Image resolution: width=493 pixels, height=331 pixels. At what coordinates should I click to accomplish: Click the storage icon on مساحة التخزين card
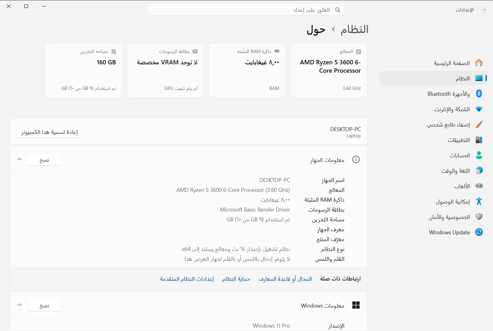click(x=113, y=52)
